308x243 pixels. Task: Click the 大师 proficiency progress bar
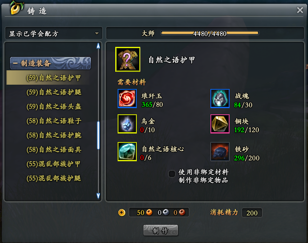[210, 33]
